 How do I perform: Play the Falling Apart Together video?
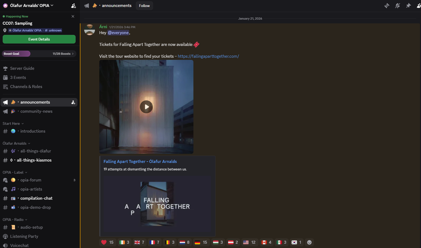(x=146, y=107)
